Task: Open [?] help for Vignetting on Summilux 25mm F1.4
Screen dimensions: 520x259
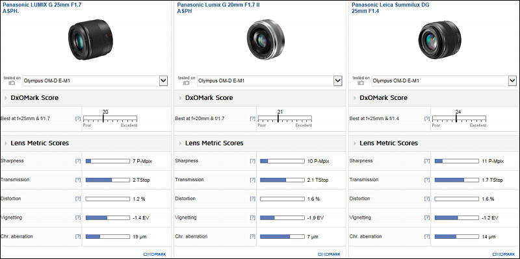Action: click(427, 218)
